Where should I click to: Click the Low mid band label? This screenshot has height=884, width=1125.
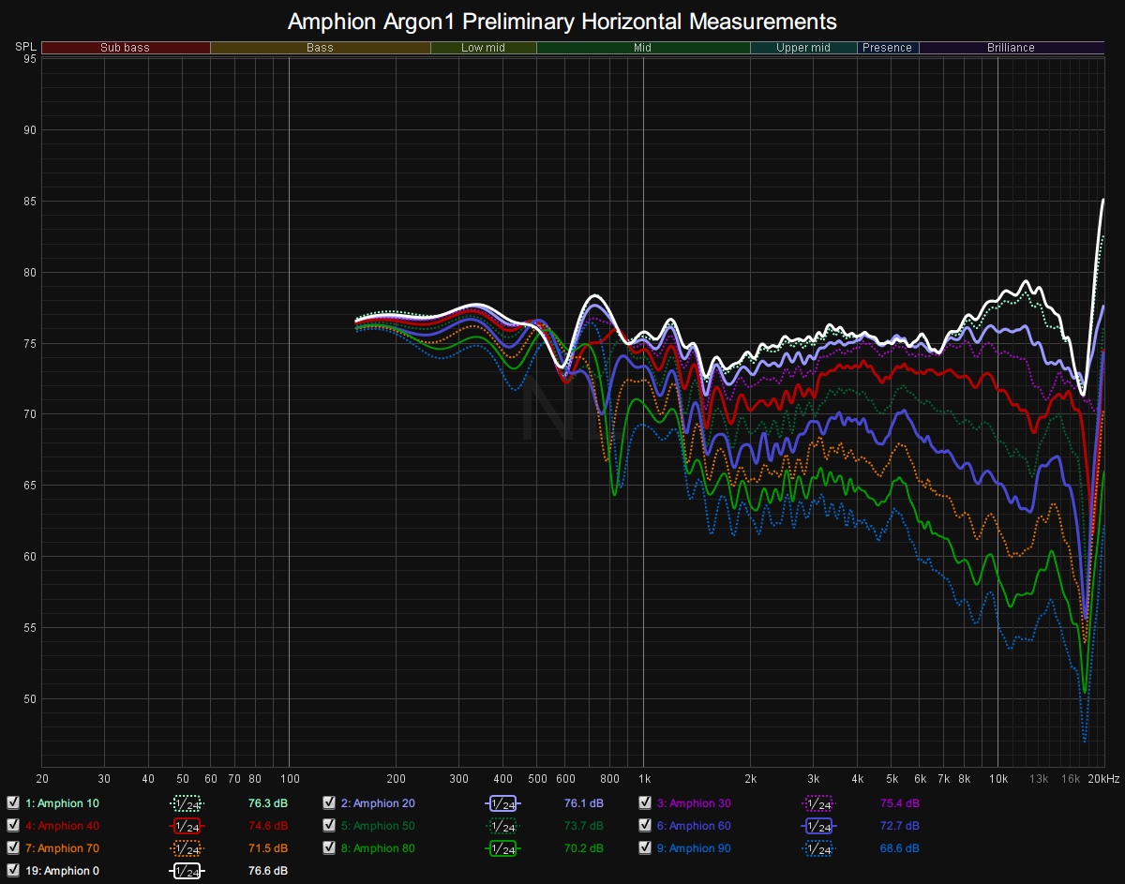tap(484, 48)
